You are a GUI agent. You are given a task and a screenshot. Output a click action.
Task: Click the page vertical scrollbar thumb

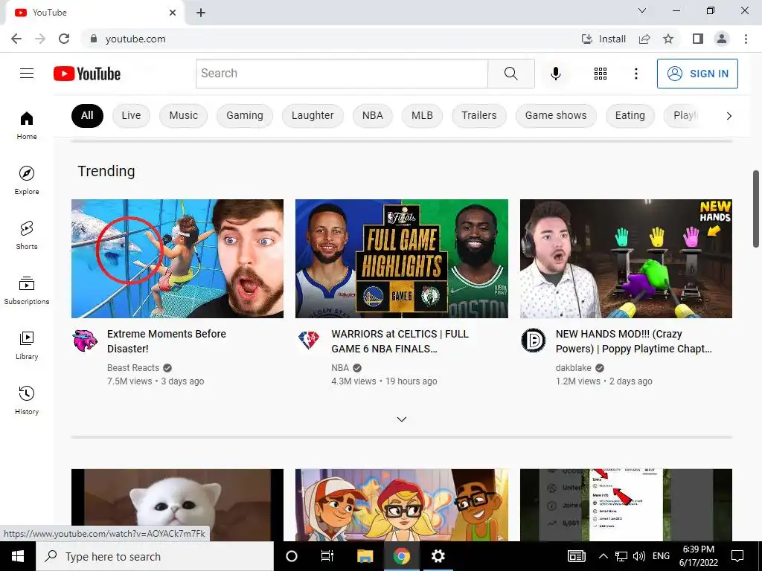(756, 208)
